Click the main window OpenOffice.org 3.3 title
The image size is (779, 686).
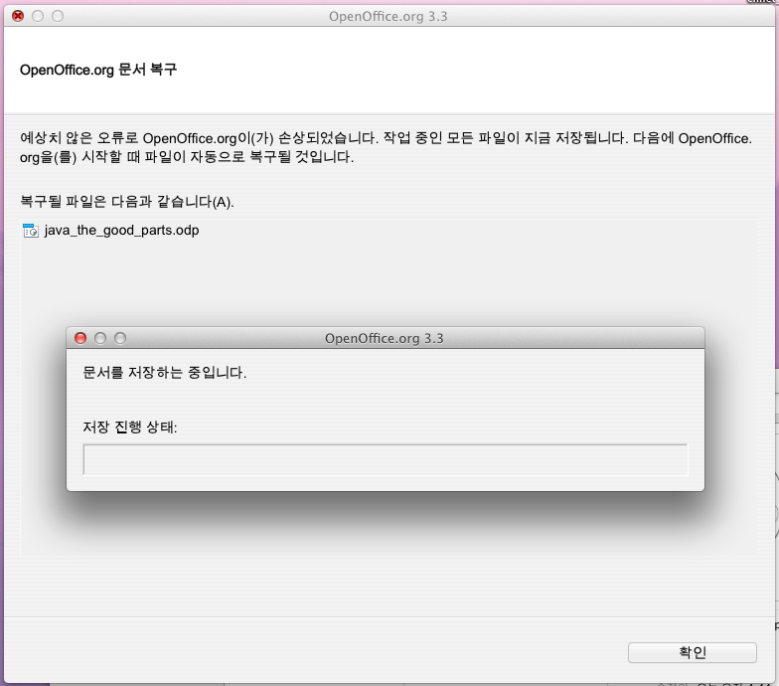(x=389, y=16)
